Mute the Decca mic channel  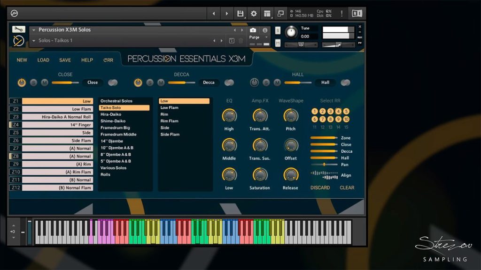tap(161, 82)
